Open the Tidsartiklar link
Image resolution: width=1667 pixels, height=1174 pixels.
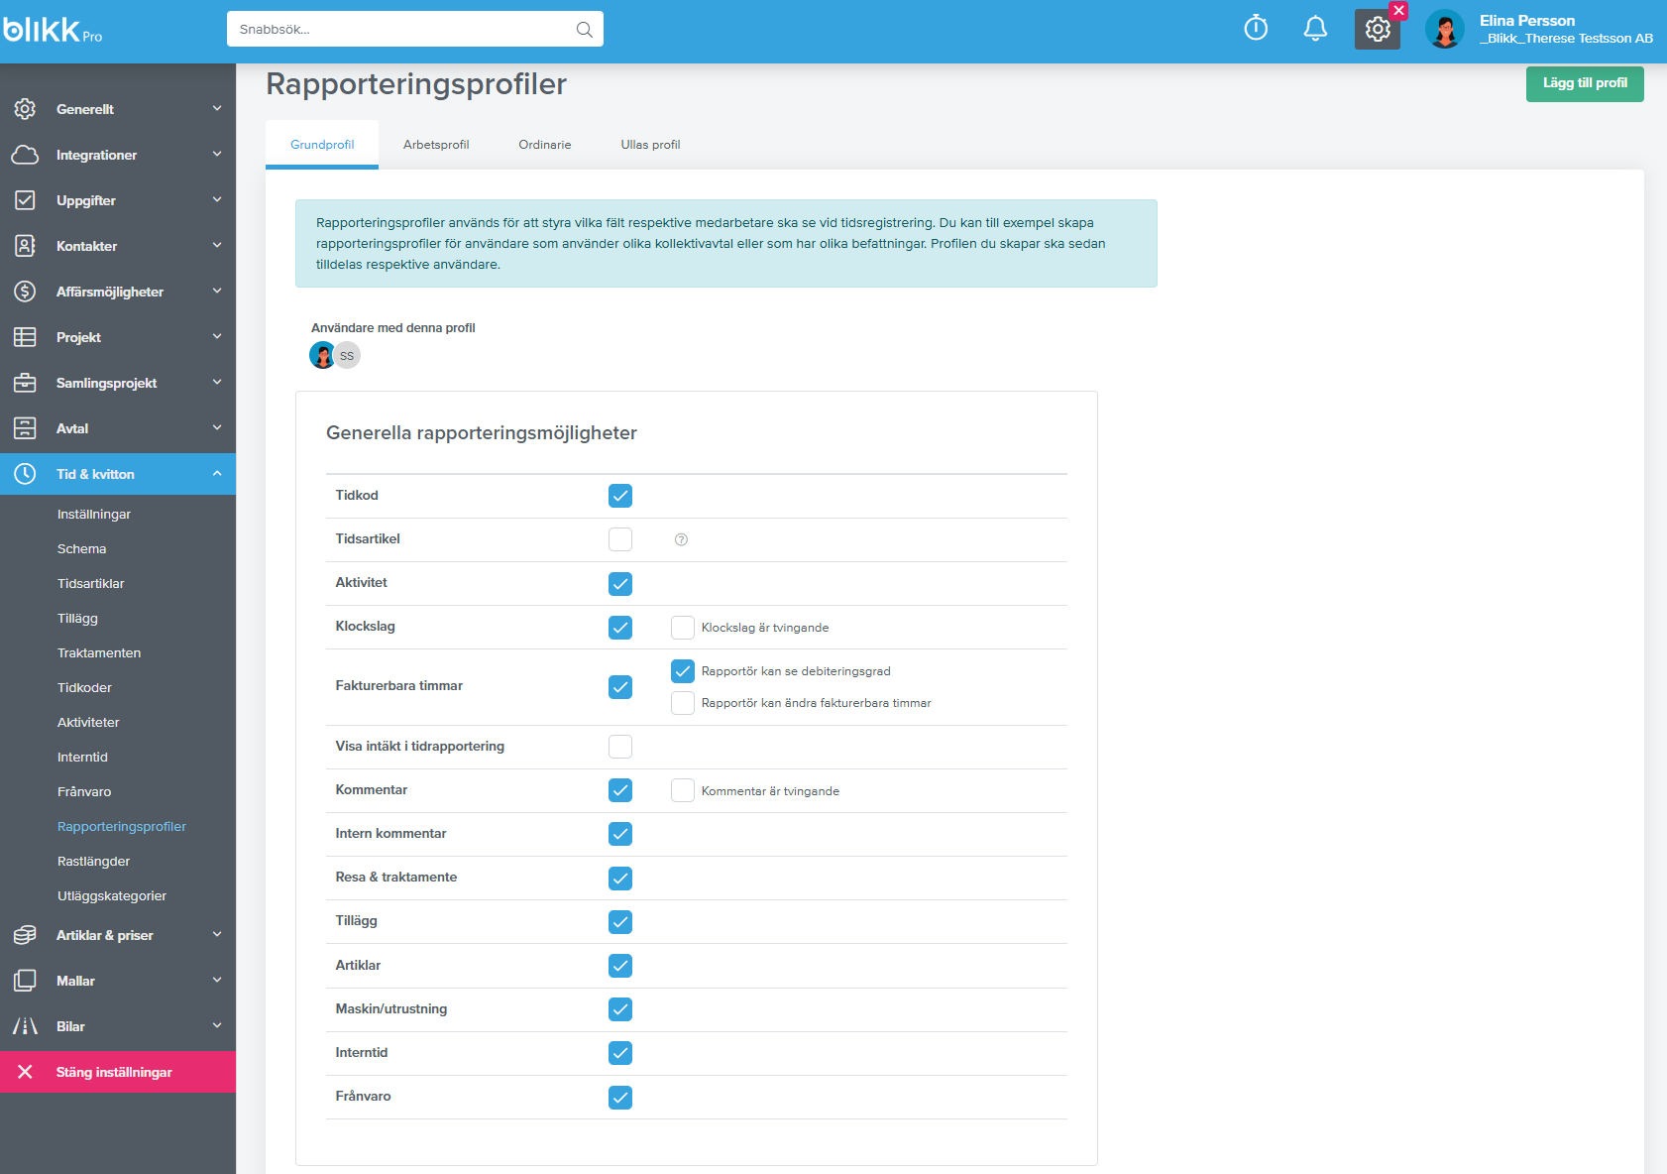click(91, 584)
